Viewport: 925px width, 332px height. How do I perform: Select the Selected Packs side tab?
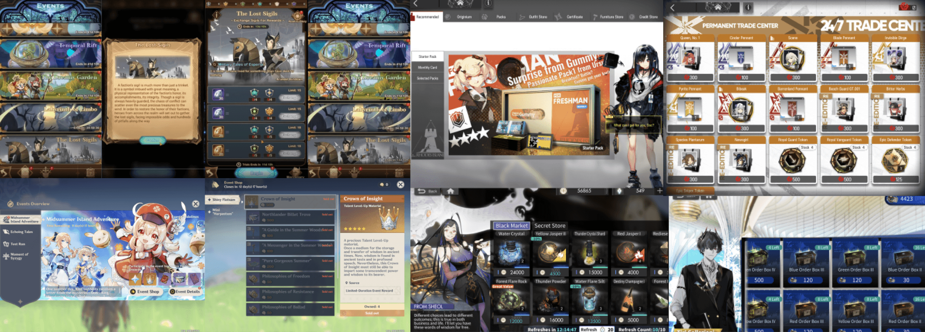click(427, 78)
